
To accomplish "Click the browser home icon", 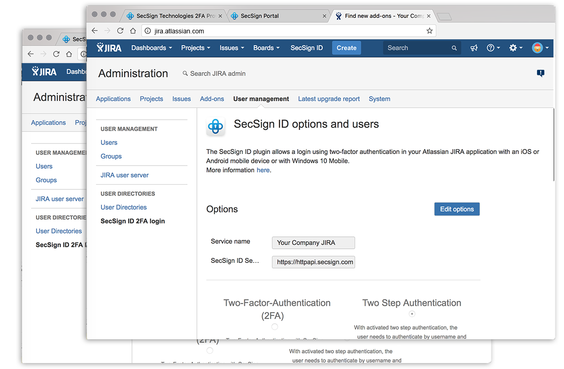I will tap(132, 31).
